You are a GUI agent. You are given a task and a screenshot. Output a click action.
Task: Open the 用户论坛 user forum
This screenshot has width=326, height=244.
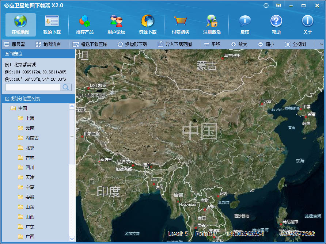click(x=116, y=24)
